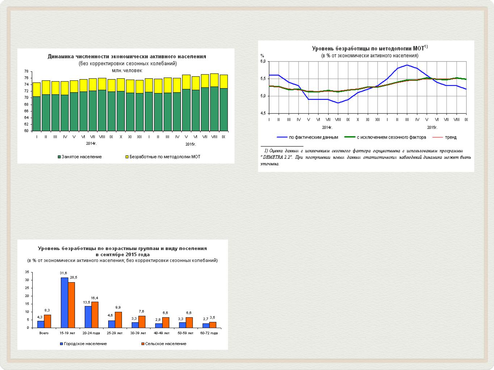Click the '%' axis unit label on the line chart

pyautogui.click(x=262, y=56)
